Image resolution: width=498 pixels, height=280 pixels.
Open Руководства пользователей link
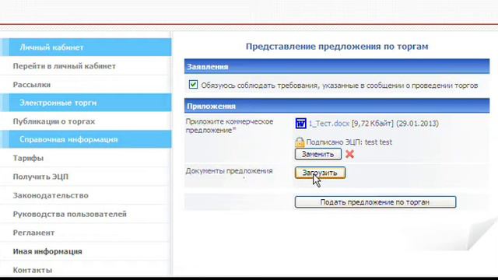tap(69, 214)
